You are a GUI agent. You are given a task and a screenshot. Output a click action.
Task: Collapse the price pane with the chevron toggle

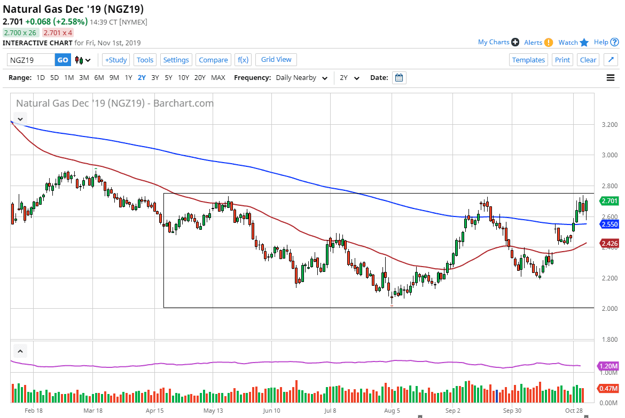20,119
